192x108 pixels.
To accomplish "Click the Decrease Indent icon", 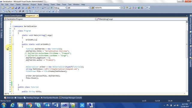I will [x=20, y=11].
